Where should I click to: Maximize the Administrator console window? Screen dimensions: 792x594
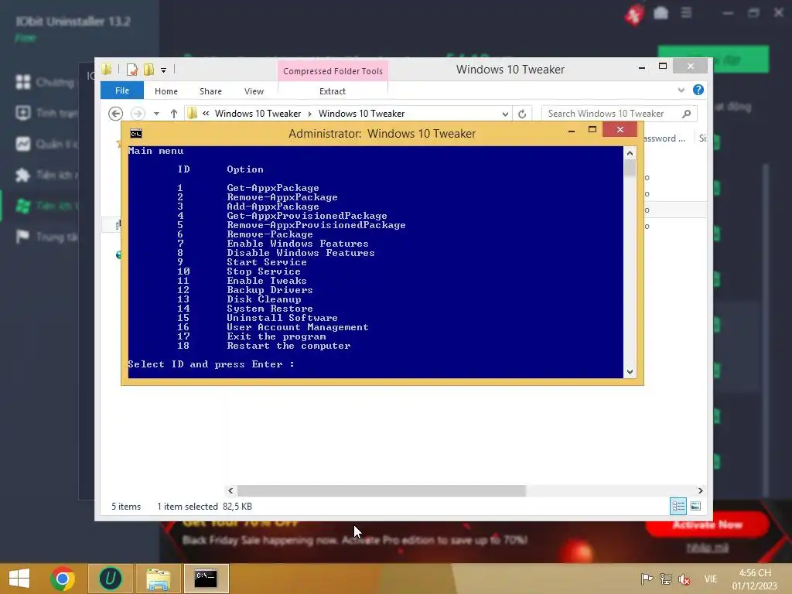(592, 130)
